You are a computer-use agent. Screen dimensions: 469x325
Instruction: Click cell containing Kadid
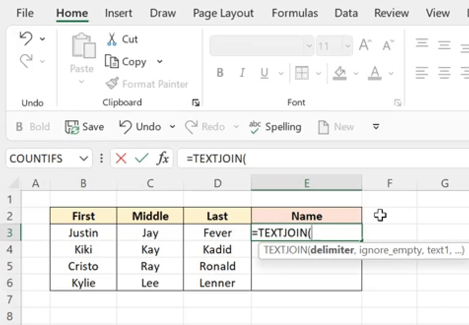point(217,249)
